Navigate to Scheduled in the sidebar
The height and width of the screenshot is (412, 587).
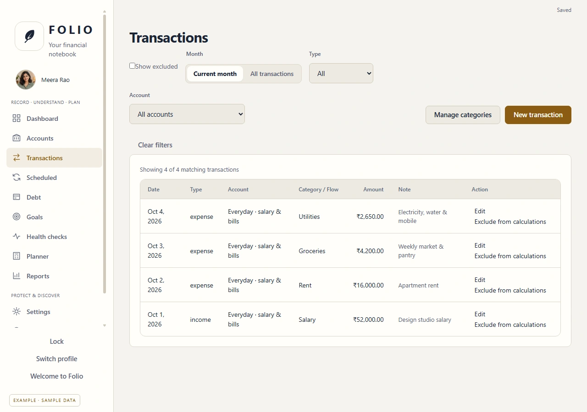pos(54,178)
